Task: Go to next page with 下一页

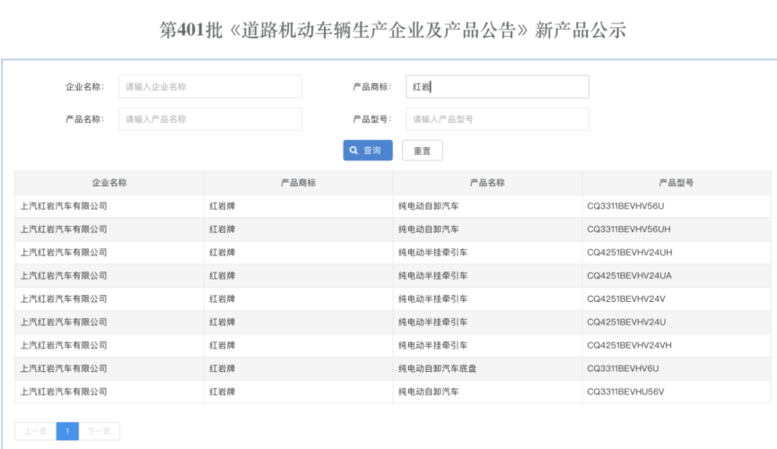Action: (99, 432)
